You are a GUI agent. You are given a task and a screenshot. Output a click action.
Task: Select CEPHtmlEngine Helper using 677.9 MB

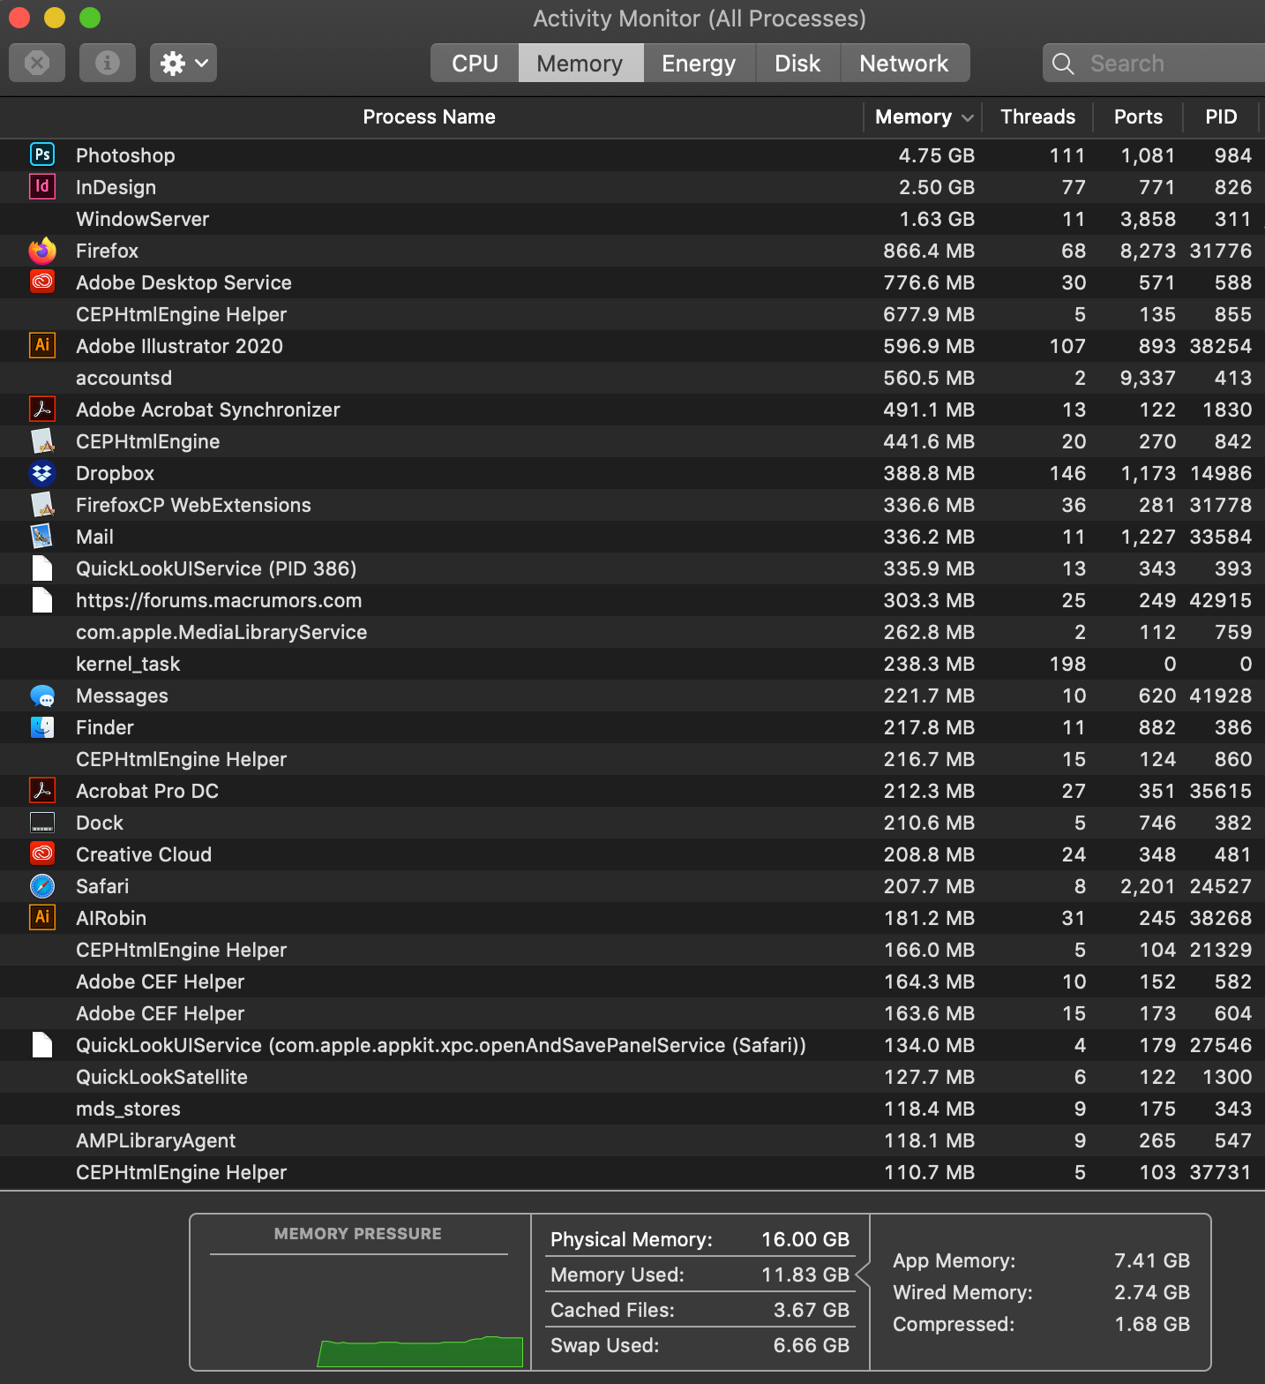click(632, 314)
